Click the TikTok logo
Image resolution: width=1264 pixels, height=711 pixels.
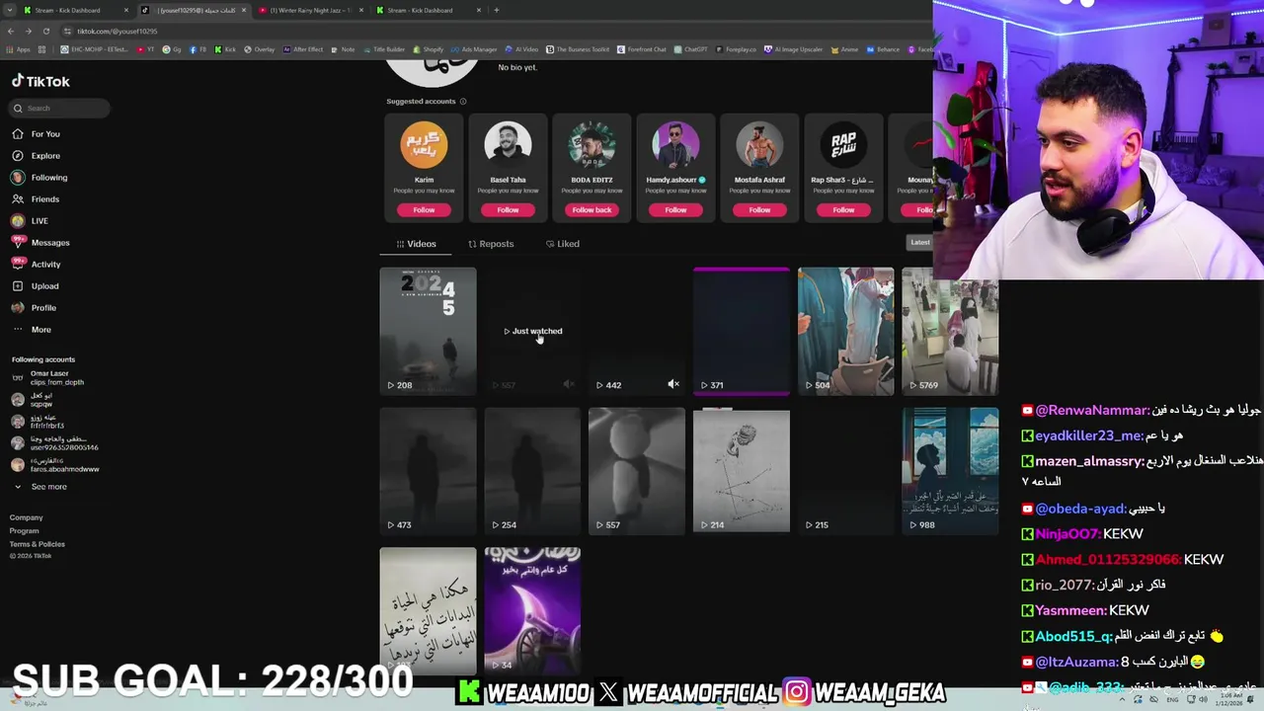40,81
